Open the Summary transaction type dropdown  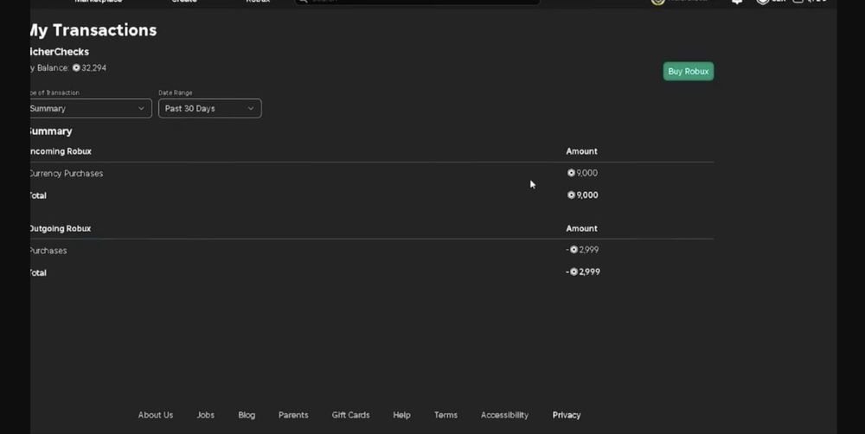click(91, 109)
